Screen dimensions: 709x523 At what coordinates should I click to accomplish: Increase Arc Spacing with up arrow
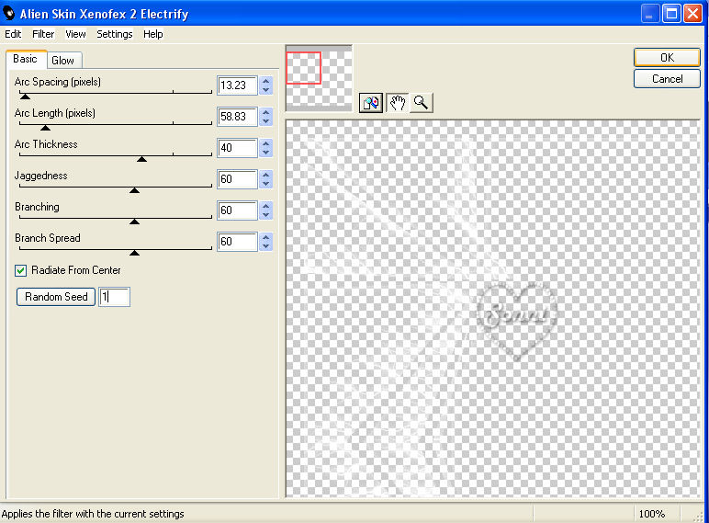point(266,81)
